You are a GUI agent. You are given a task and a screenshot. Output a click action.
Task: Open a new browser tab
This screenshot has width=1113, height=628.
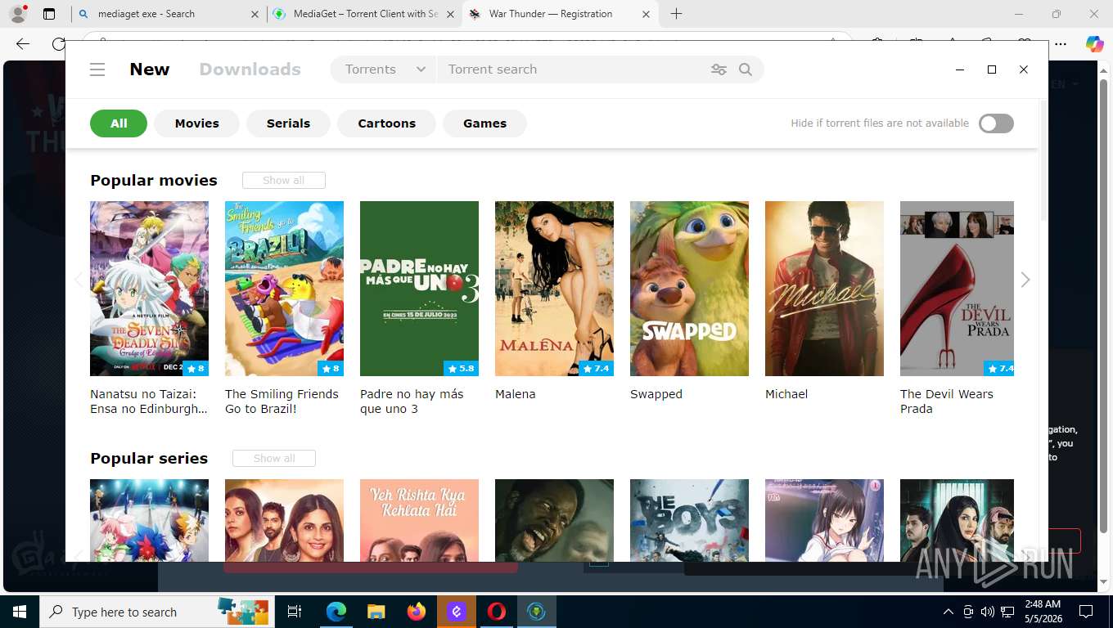coord(676,14)
